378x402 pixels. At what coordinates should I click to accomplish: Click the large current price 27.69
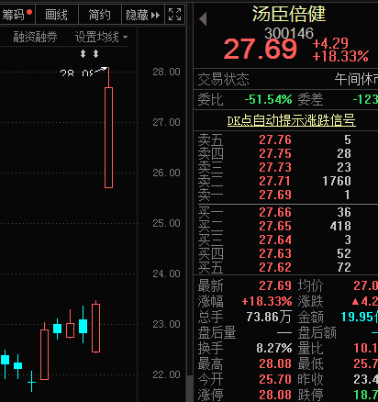[261, 49]
